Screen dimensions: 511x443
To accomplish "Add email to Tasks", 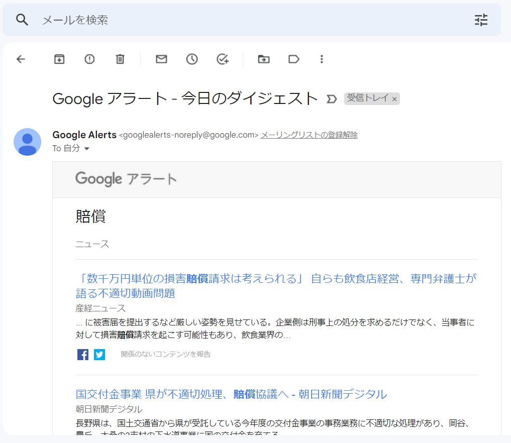I will click(223, 59).
